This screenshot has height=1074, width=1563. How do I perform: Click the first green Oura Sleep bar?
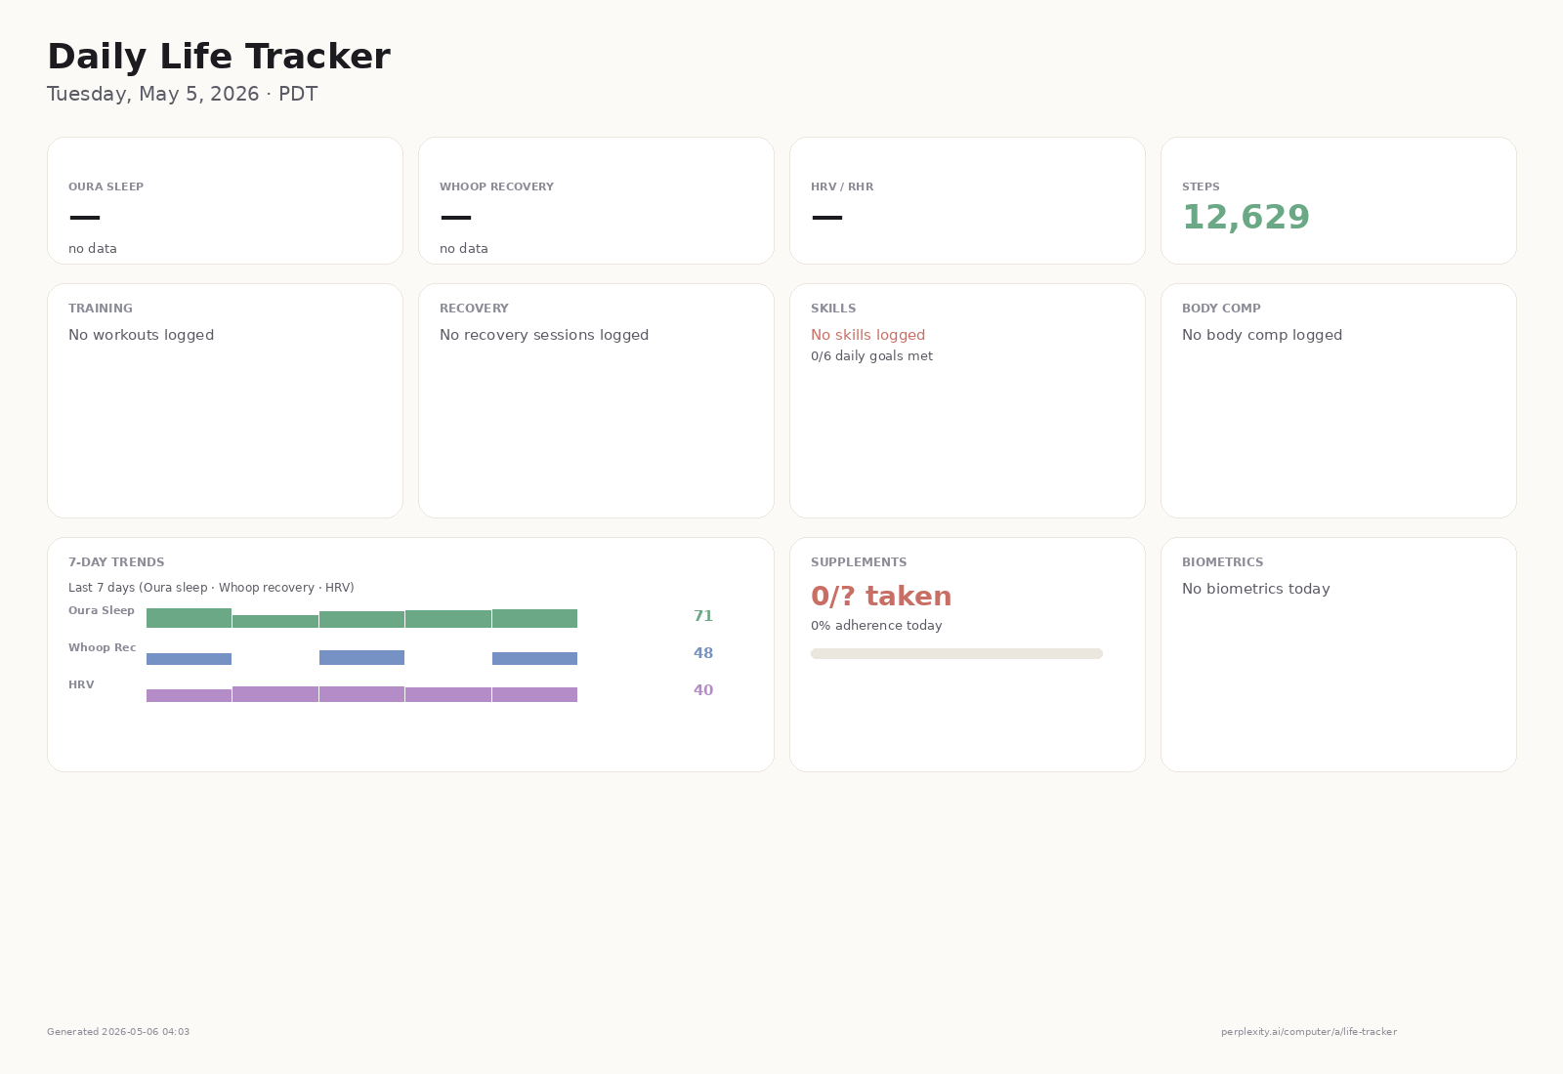(189, 618)
